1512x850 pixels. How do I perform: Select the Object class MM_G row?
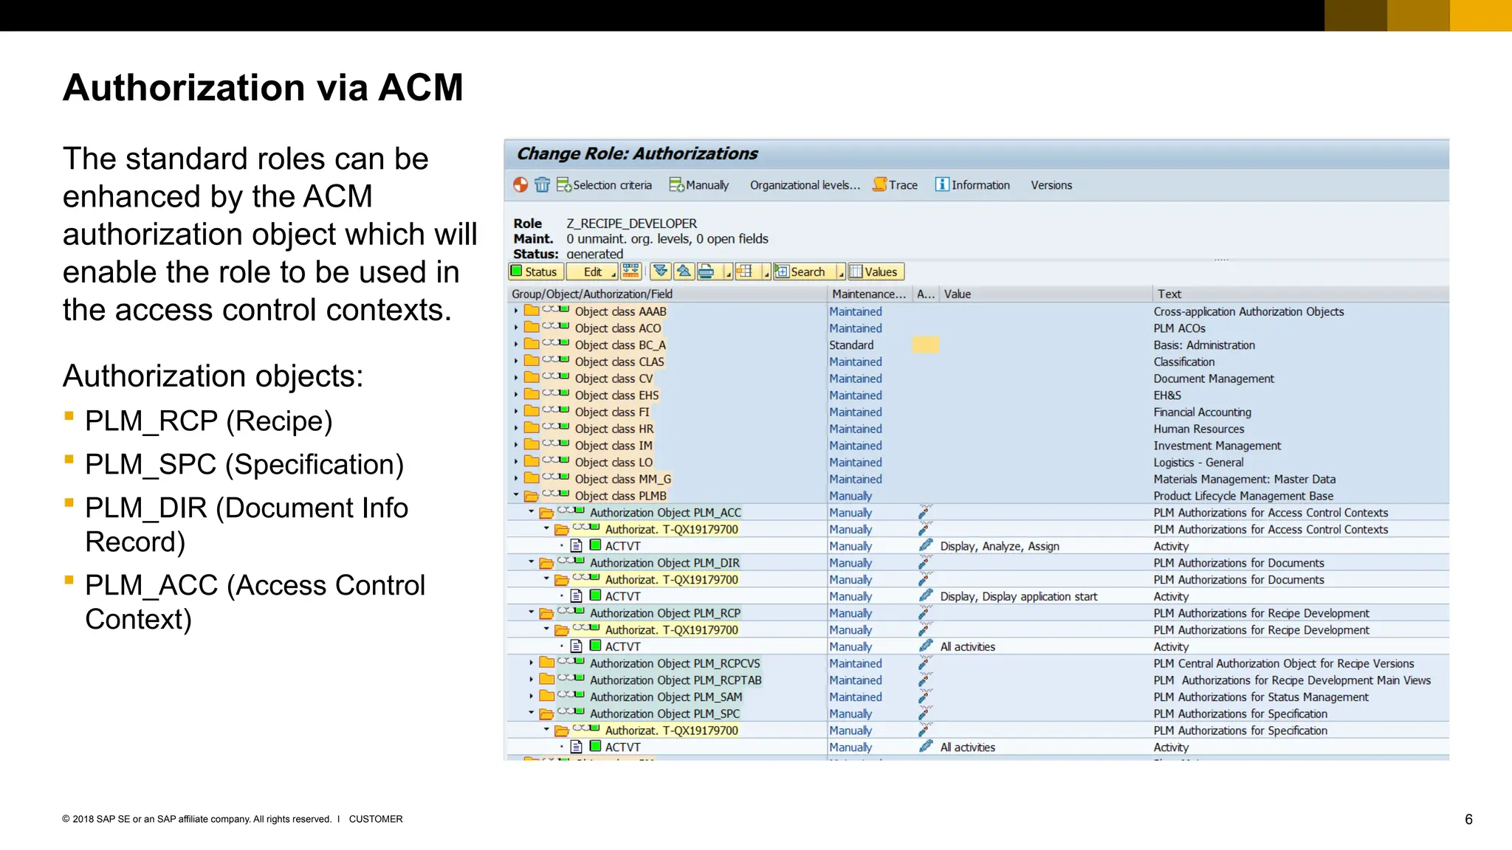[977, 478]
